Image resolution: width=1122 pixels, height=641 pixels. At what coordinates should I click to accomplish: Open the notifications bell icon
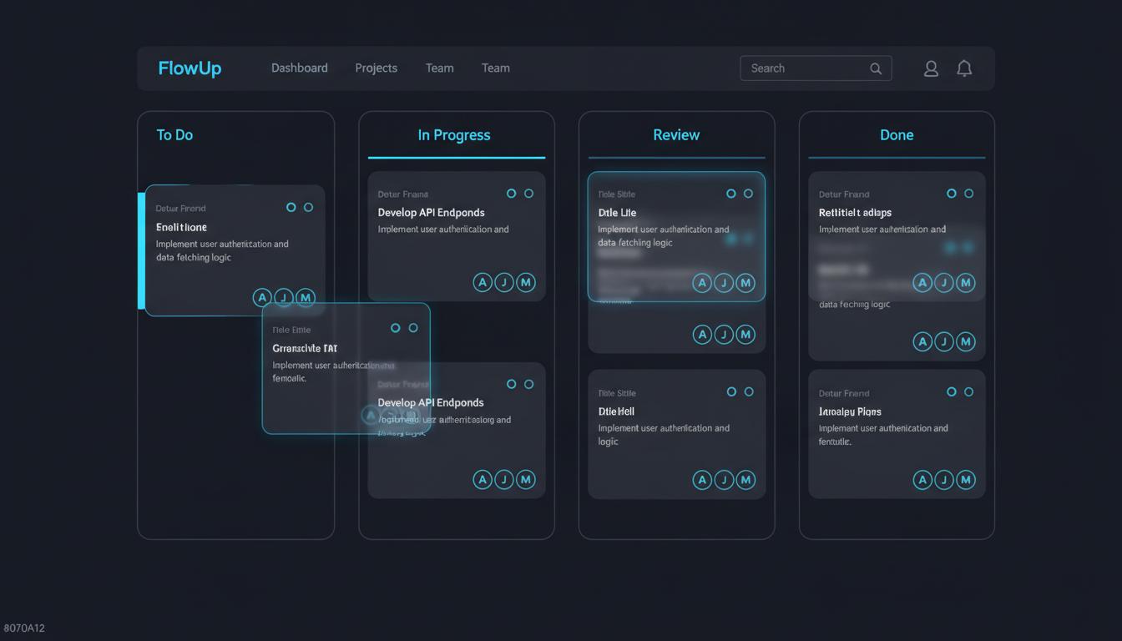tap(964, 68)
